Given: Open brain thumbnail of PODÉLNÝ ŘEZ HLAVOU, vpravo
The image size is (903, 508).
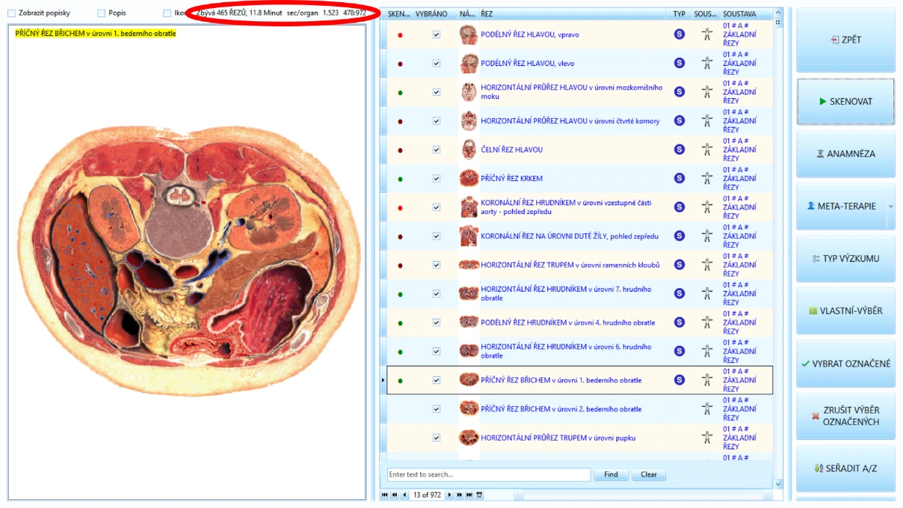Looking at the screenshot, I should (469, 34).
